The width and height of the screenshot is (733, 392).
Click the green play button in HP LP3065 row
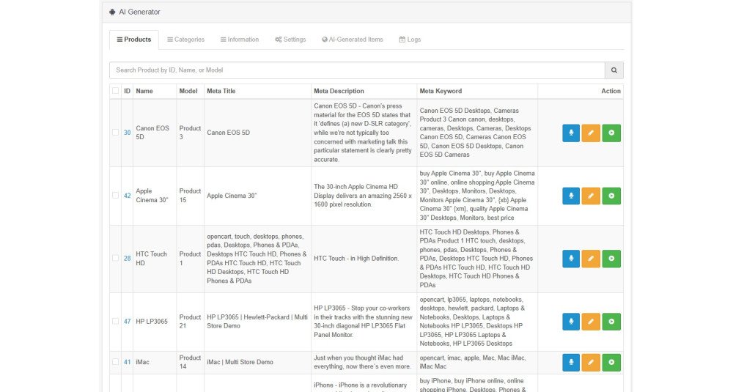pyautogui.click(x=611, y=322)
